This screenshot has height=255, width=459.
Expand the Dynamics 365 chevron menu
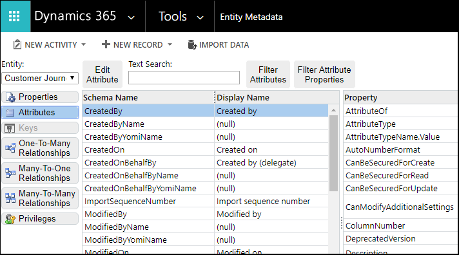coord(132,17)
